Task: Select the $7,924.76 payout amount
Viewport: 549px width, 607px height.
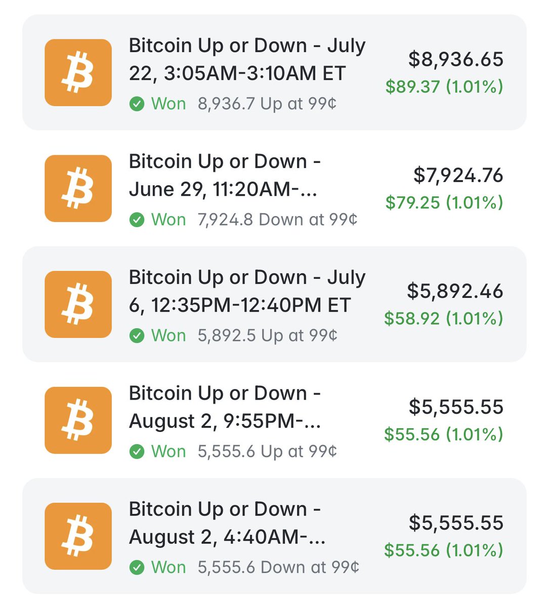Action: [458, 175]
